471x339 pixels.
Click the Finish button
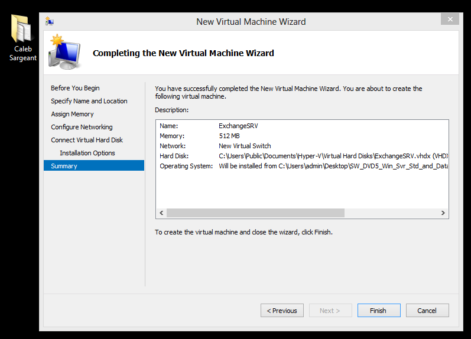click(379, 311)
